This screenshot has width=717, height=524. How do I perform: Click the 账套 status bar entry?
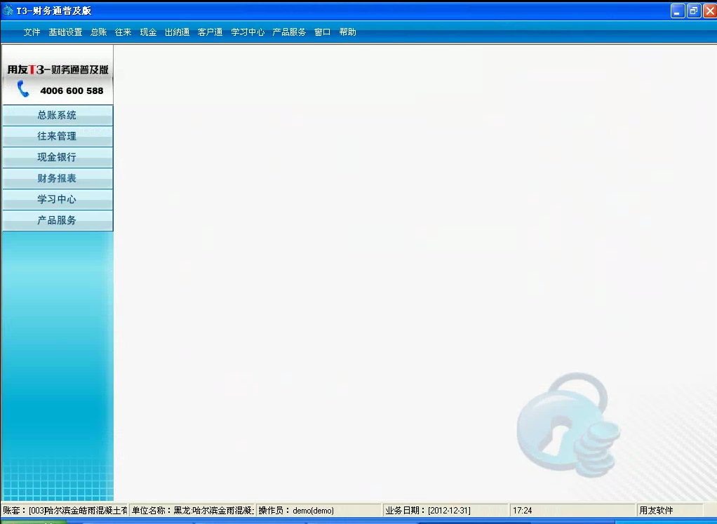(65, 510)
